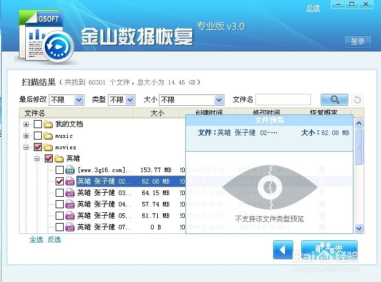Click the AVI icon of 英雄 张子健 07
The width and height of the screenshot is (381, 282).
tap(70, 227)
